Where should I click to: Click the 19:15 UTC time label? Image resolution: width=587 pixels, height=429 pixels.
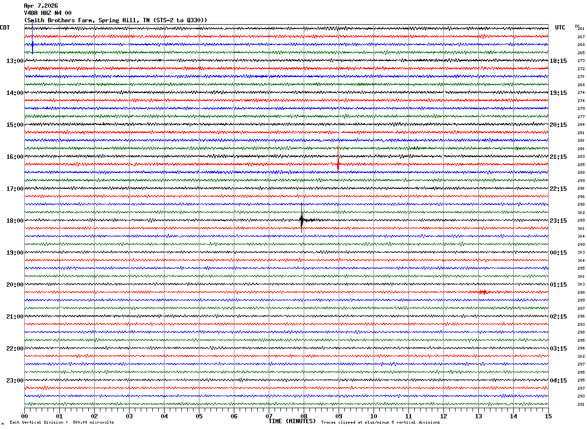pyautogui.click(x=558, y=93)
